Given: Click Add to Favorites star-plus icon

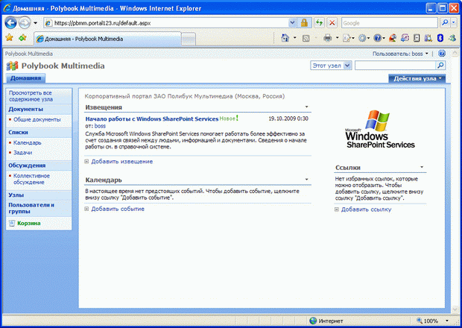Looking at the screenshot, I should 22,38.
